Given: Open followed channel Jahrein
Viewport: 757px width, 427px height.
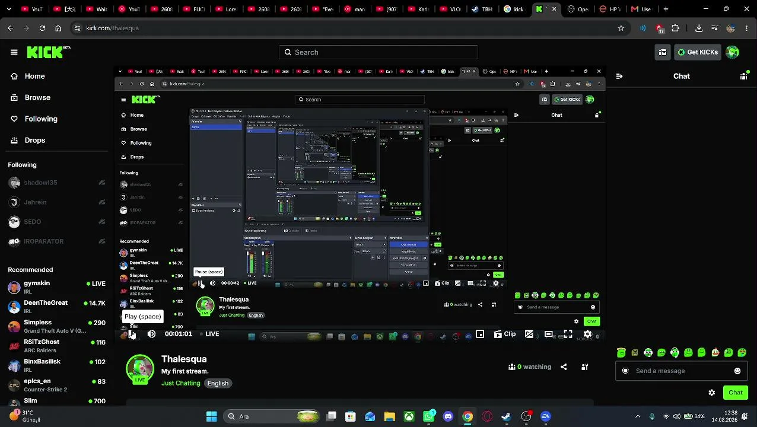Looking at the screenshot, I should point(56,202).
